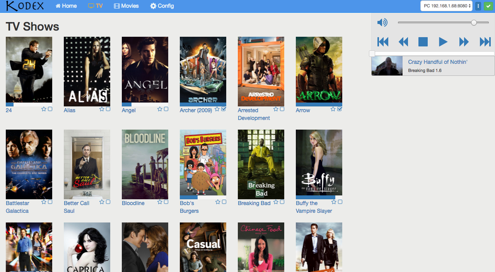Toggle the Alias checkbox
This screenshot has height=272, width=495.
(108, 109)
